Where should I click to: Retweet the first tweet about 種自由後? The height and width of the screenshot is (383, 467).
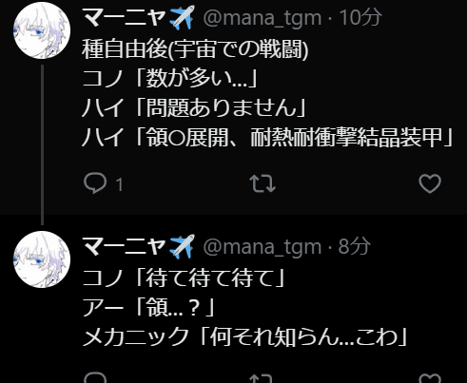tap(263, 183)
